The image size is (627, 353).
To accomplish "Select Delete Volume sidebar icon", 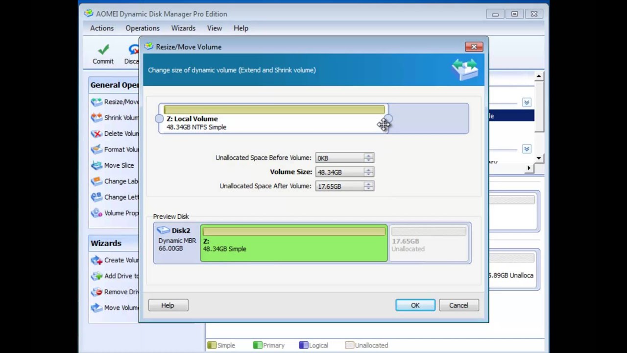I will click(96, 133).
